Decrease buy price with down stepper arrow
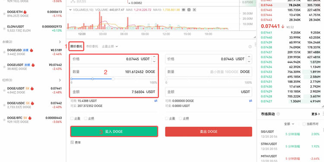This screenshot has height=162, width=324. click(154, 61)
